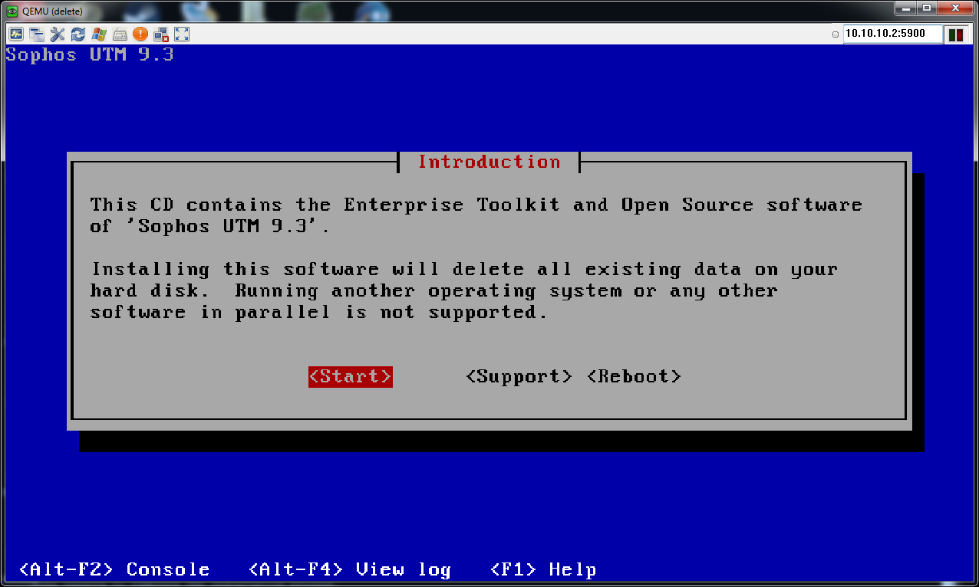Click the Windows flag key icon

[x=99, y=34]
